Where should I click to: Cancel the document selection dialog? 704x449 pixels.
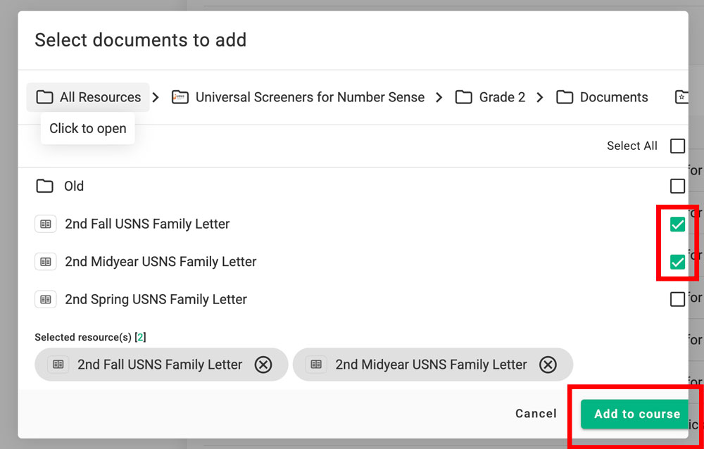(536, 414)
